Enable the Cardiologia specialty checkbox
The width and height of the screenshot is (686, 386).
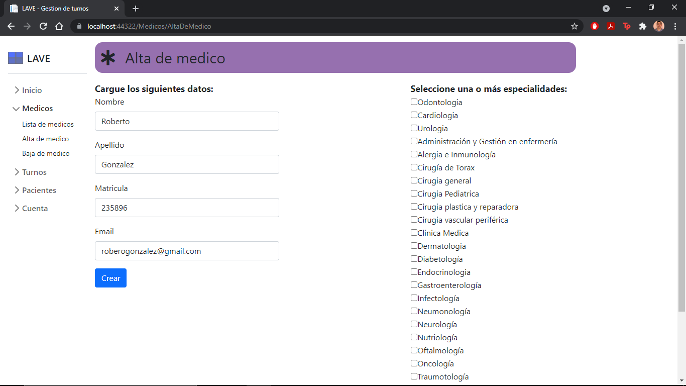tap(414, 115)
